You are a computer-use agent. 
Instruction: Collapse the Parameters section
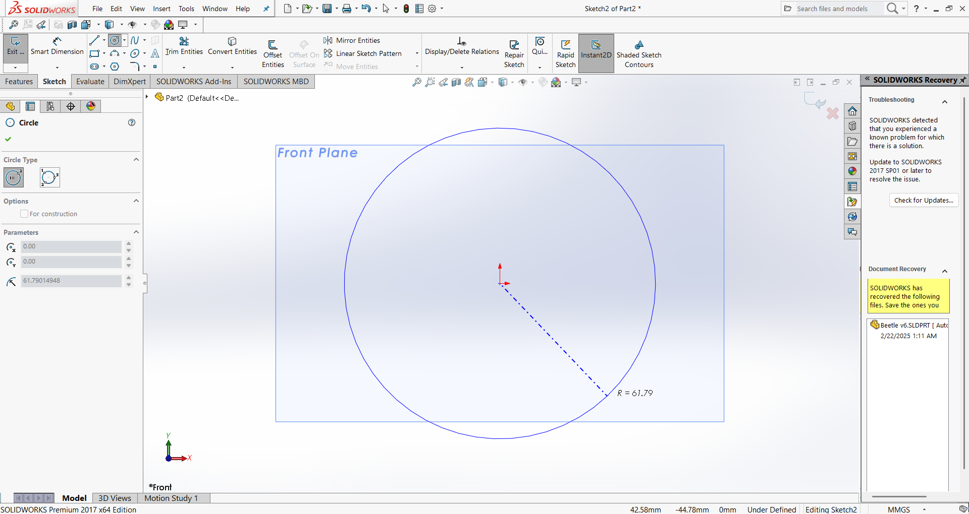pyautogui.click(x=136, y=232)
